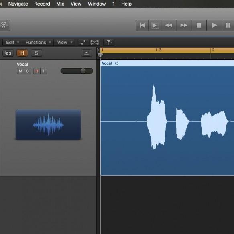Mute the Vocal track
The width and height of the screenshot is (234, 234).
[20, 71]
